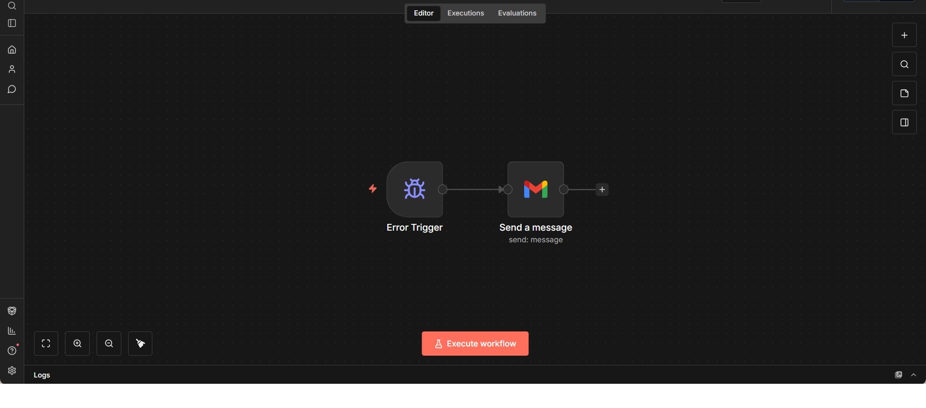The image size is (926, 408).
Task: Select the Editor tab
Action: pos(423,13)
